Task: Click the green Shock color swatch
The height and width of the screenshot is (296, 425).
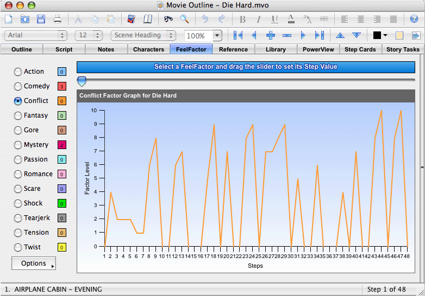Action: (x=61, y=203)
